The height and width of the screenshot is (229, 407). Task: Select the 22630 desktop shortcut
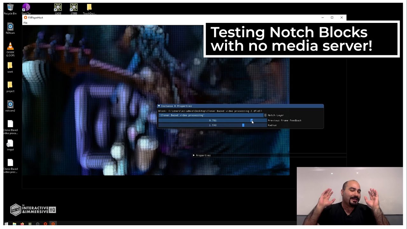(x=58, y=9)
